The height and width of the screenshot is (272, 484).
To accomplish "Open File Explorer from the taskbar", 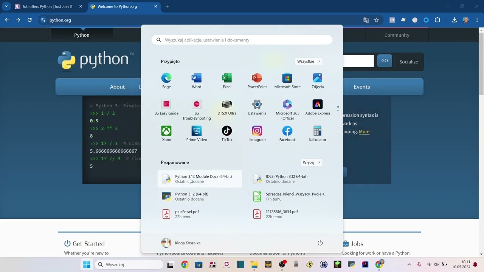I will [x=254, y=264].
